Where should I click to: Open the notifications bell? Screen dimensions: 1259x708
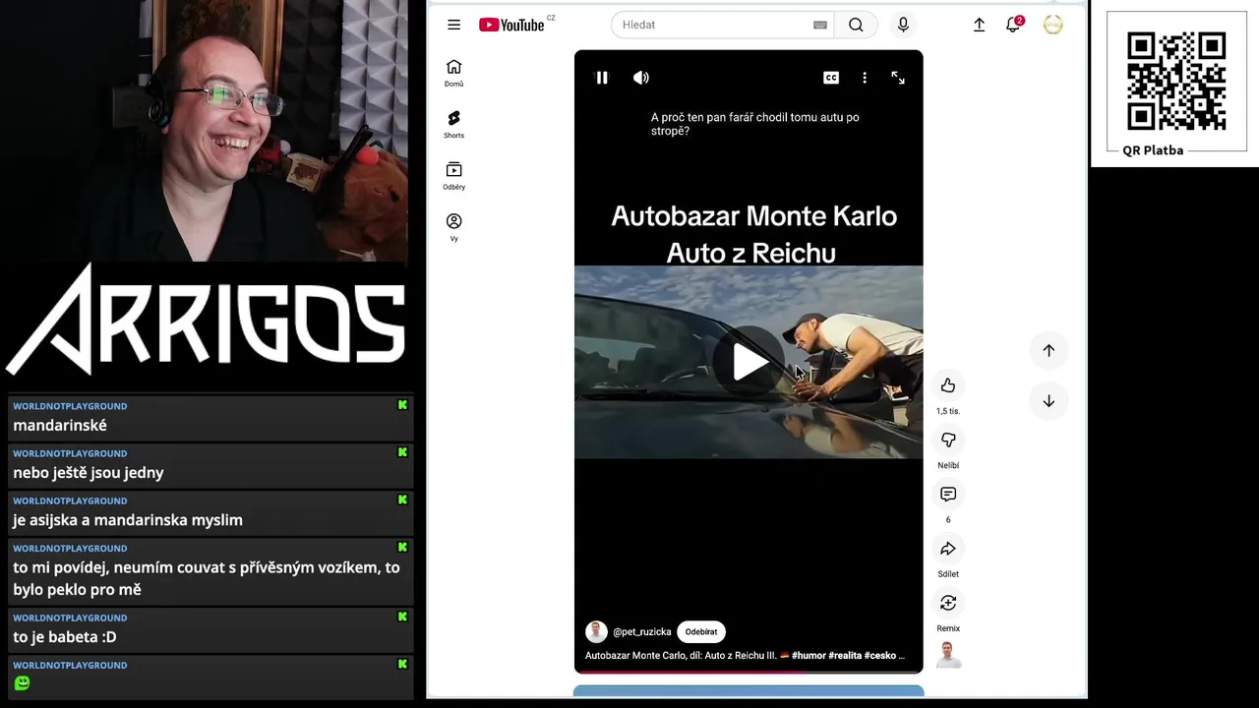pyautogui.click(x=1013, y=25)
